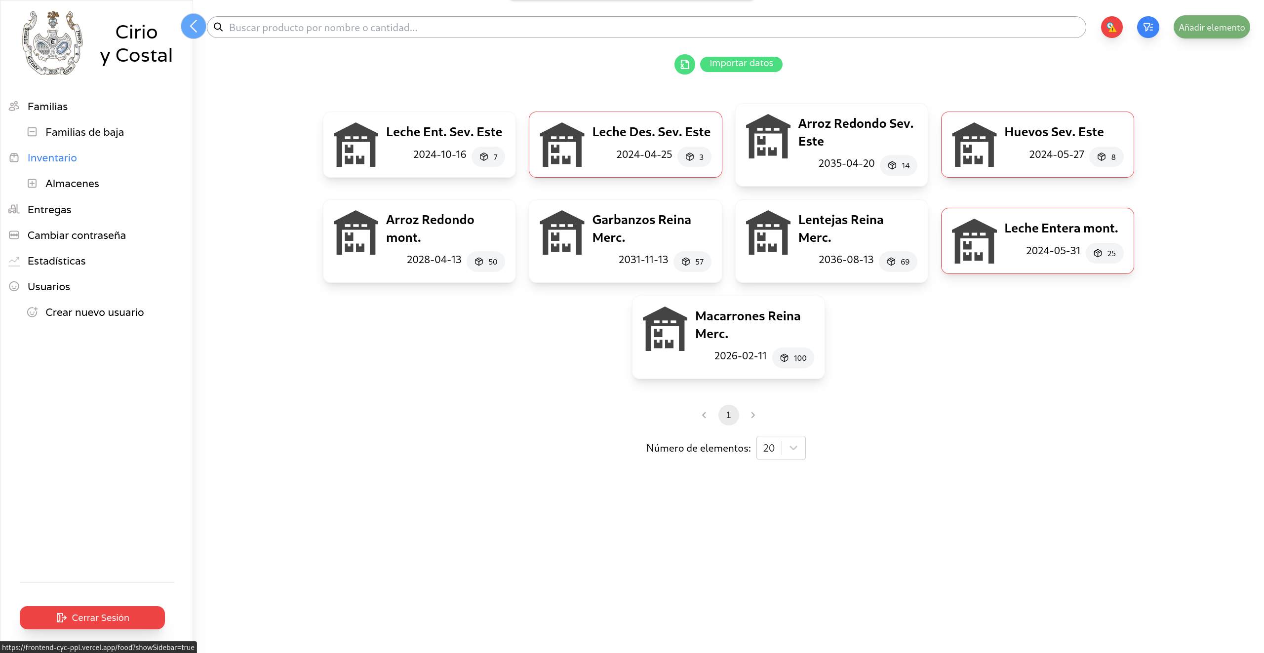The width and height of the screenshot is (1264, 653).
Task: Click the Entregas forklift icon
Action: point(14,209)
